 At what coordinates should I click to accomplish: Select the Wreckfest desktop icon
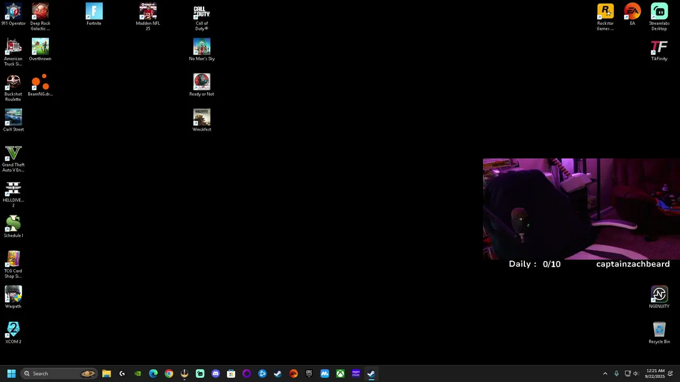point(202,121)
